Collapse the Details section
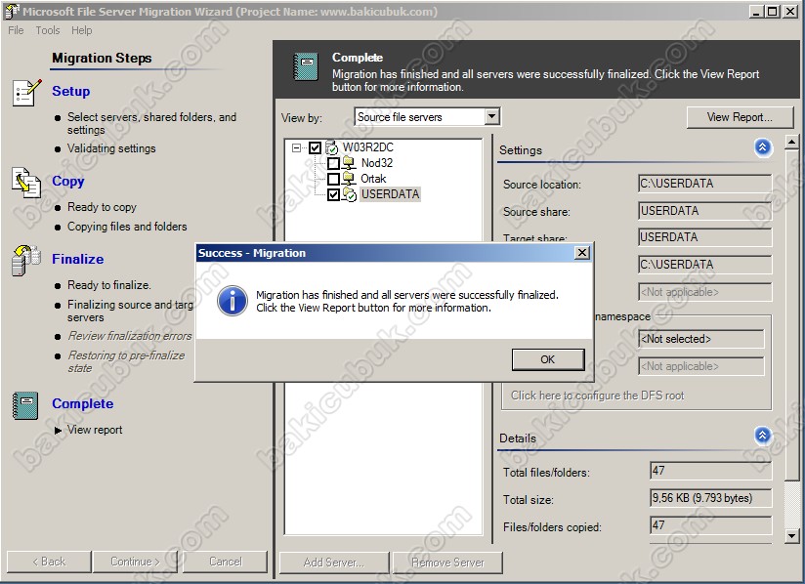805x584 pixels. [762, 436]
